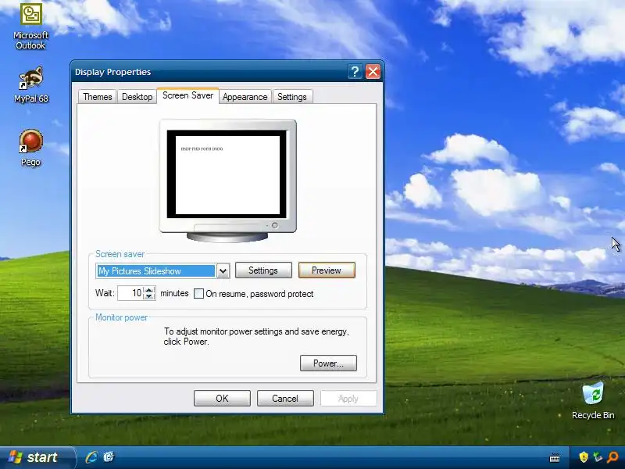Image resolution: width=625 pixels, height=469 pixels.
Task: Click the Help question mark button in the title bar
Action: 355,72
